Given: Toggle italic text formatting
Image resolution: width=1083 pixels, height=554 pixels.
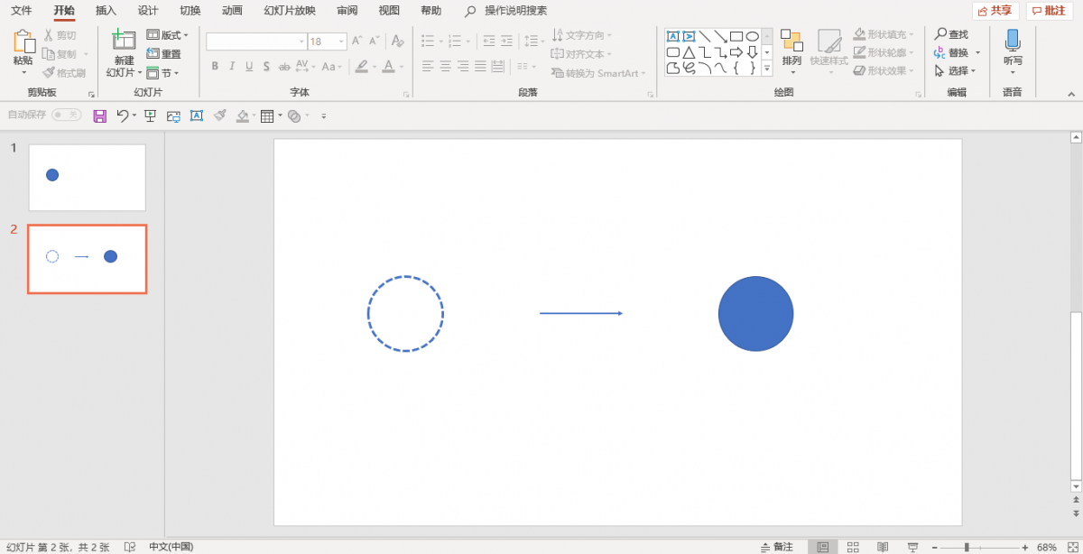Looking at the screenshot, I should pos(232,66).
